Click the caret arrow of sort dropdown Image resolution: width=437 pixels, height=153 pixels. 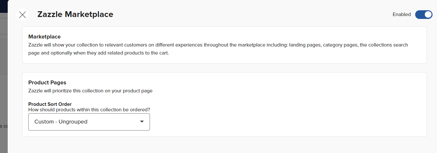(142, 122)
